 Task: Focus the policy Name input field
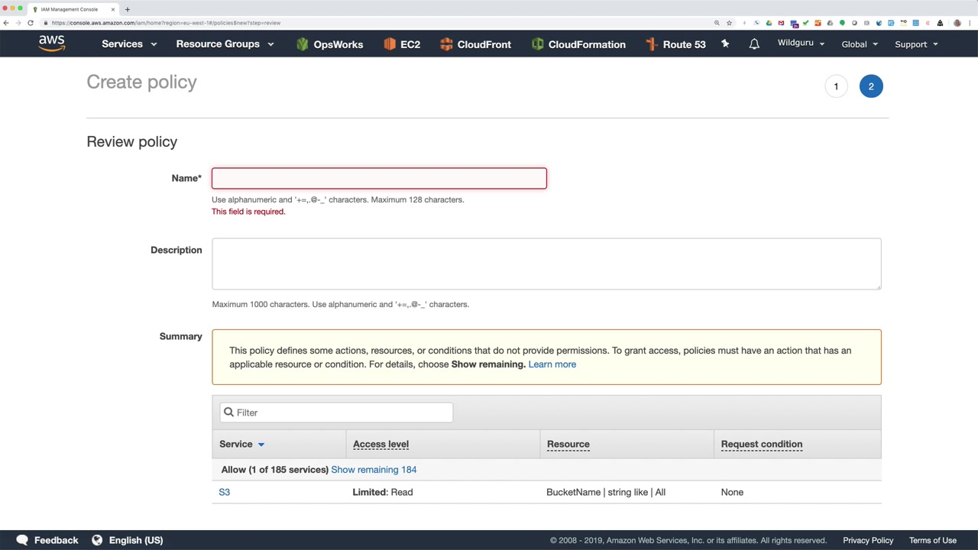(x=379, y=179)
